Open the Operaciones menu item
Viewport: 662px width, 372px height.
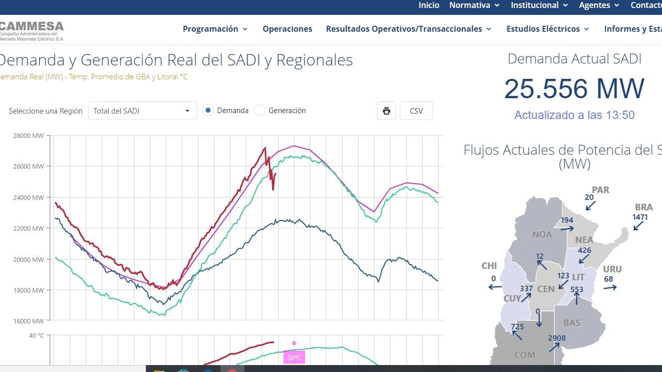click(288, 29)
